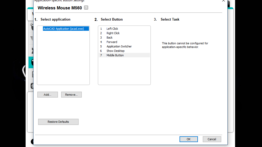This screenshot has width=262, height=147.
Task: Select Right Click button entry
Action: click(124, 33)
